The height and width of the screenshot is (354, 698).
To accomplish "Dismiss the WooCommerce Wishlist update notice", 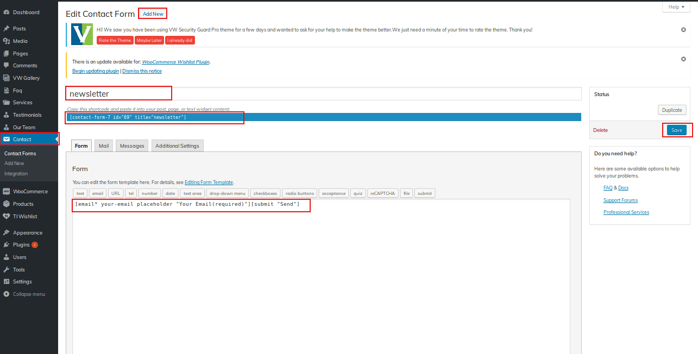I will (683, 59).
